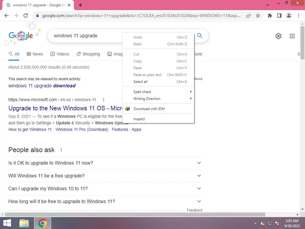Open the Windows Start button
Screen dimensions: 305x229
coord(7,223)
